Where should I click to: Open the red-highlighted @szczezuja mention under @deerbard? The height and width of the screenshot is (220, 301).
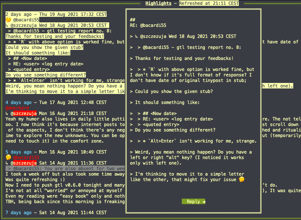coord(24,113)
